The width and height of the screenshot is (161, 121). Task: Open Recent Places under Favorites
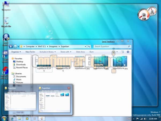20,67
